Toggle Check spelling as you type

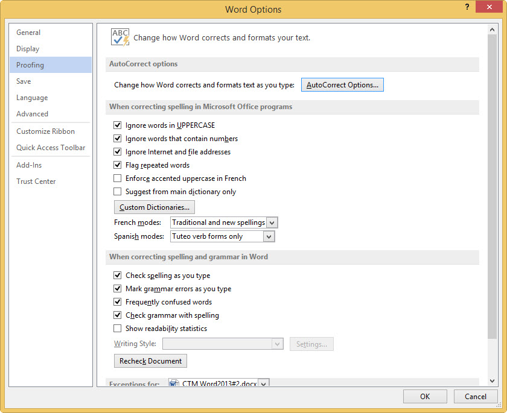[x=118, y=276]
